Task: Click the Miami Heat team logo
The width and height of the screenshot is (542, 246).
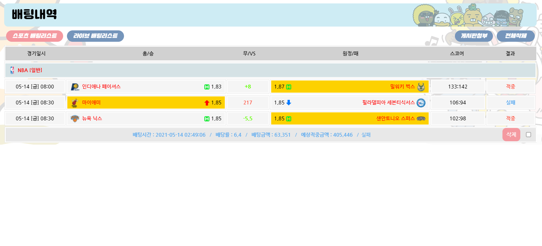Action: pyautogui.click(x=75, y=102)
